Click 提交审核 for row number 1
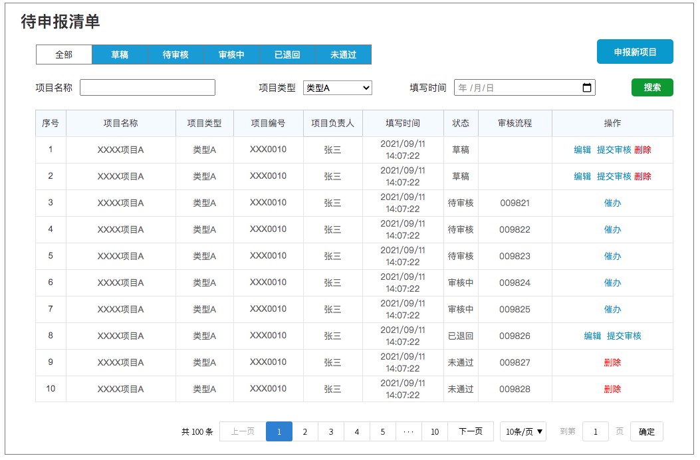Image resolution: width=700 pixels, height=460 pixels. (x=614, y=150)
